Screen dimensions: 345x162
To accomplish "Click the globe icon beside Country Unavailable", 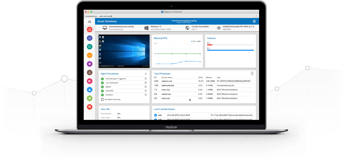I will 187,28.
